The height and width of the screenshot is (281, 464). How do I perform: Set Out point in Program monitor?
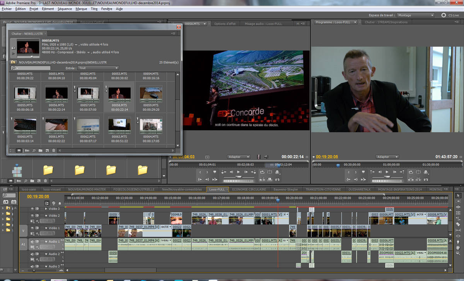355,172
